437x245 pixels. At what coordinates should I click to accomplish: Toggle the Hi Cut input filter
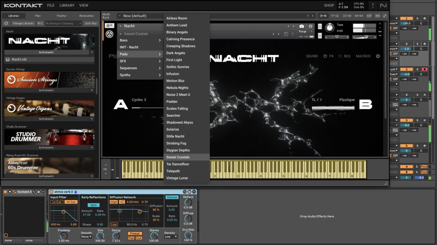click(x=71, y=202)
